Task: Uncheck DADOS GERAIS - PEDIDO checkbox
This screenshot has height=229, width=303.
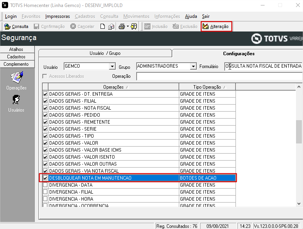Action: click(45, 115)
